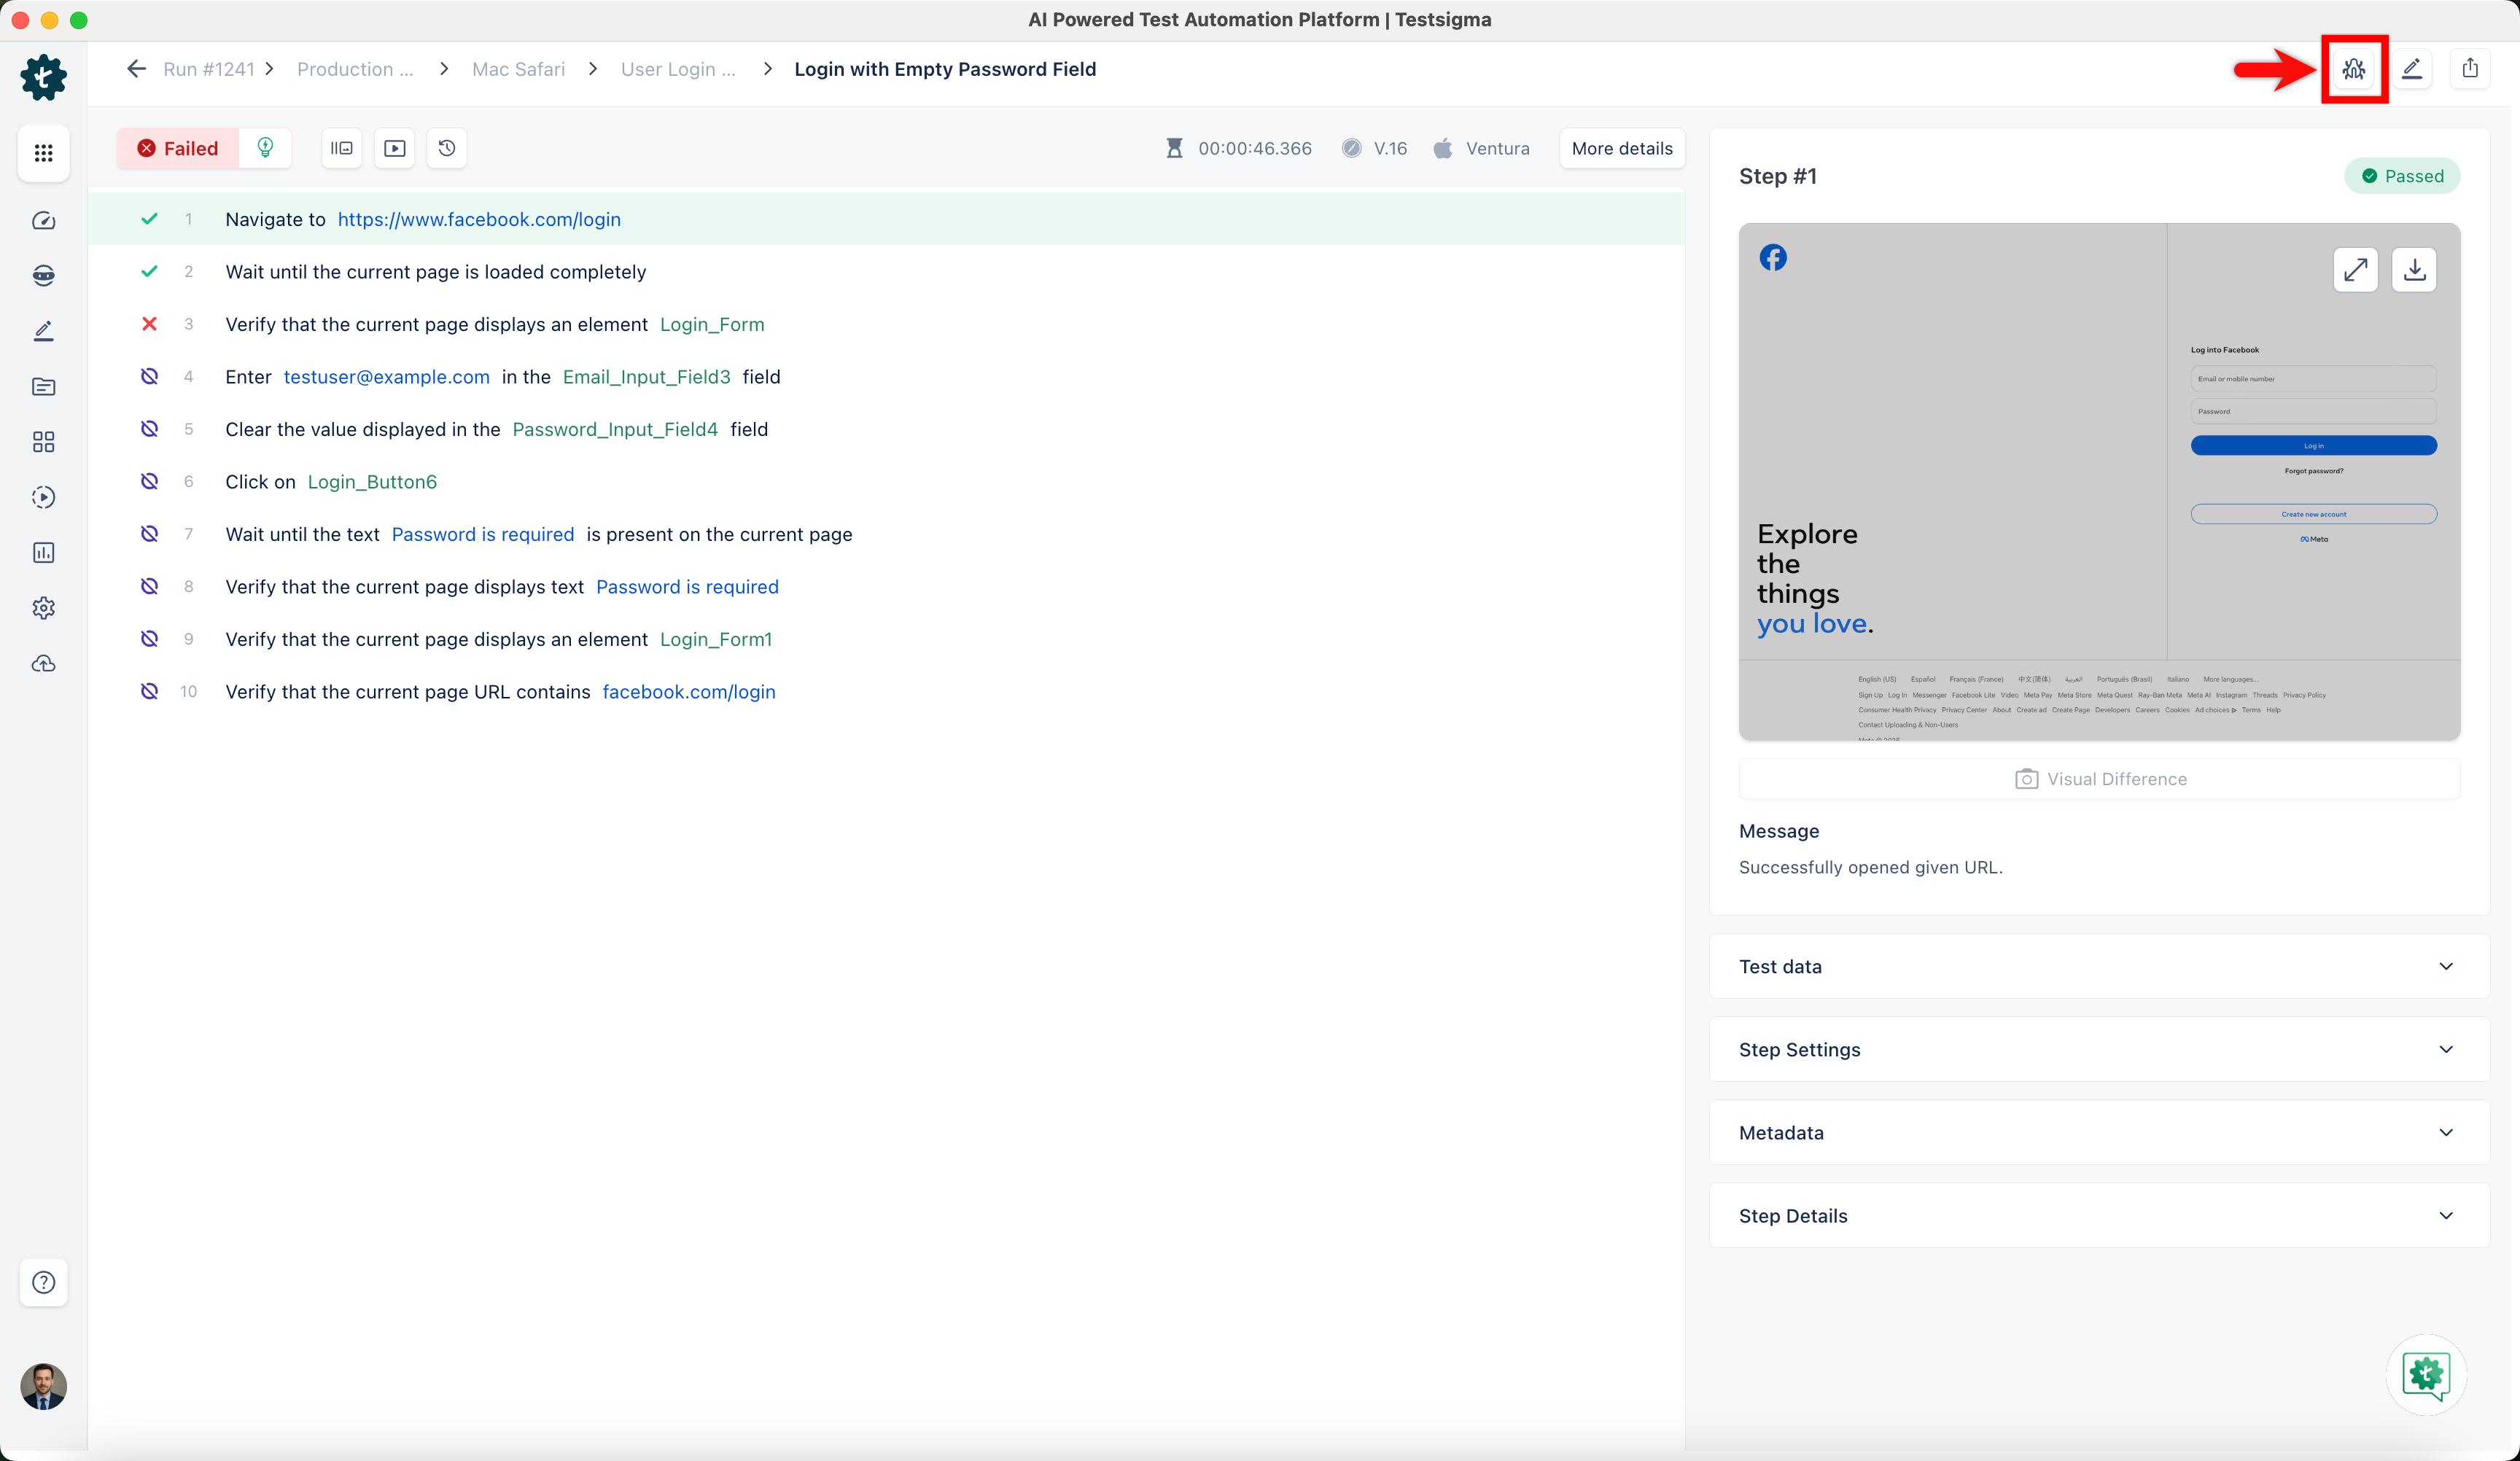This screenshot has height=1461, width=2520.
Task: Open the apps grid menu in sidebar
Action: point(43,153)
